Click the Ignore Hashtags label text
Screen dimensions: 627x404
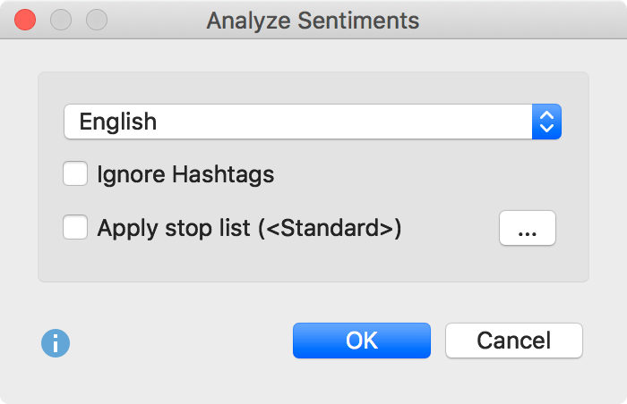185,174
